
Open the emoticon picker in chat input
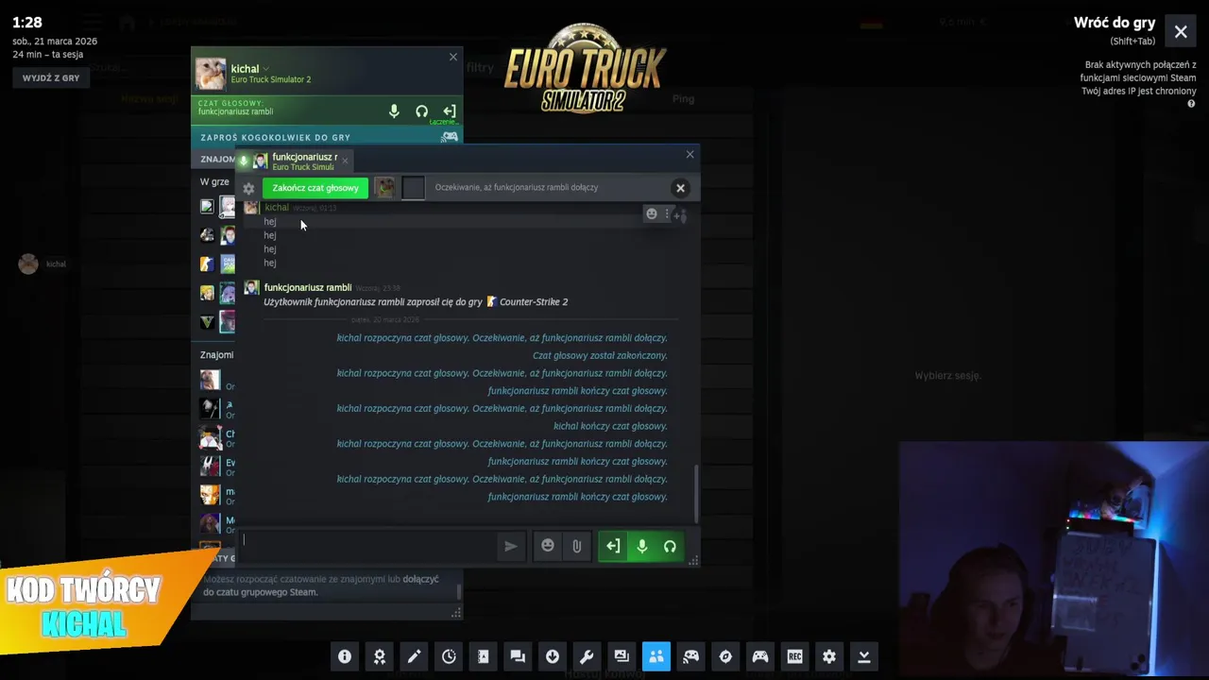[x=548, y=546]
